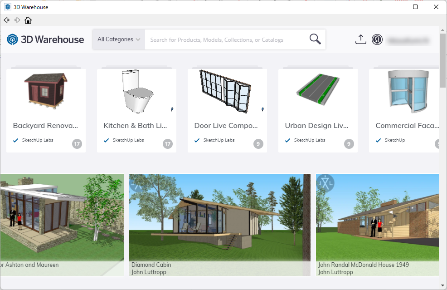Click John Luttropp under Diamond Cabin
447x290 pixels.
[149, 272]
